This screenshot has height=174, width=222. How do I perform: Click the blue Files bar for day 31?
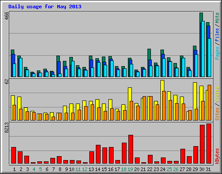click(209, 32)
